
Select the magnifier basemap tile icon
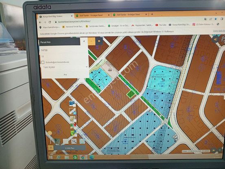74,141
